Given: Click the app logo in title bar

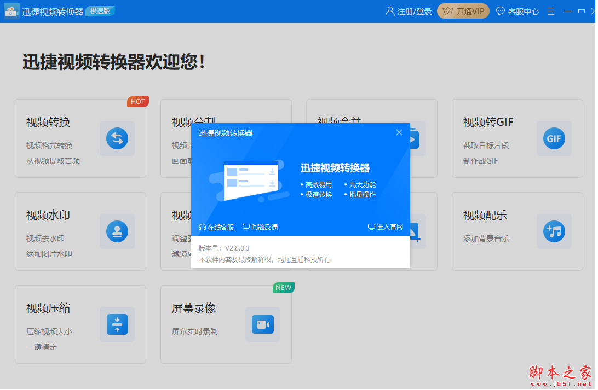Looking at the screenshot, I should pos(12,11).
